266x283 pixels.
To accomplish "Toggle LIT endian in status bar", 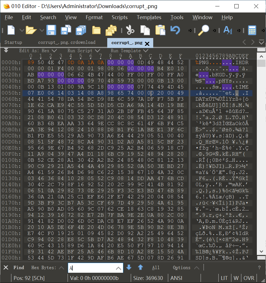I will (224, 278).
